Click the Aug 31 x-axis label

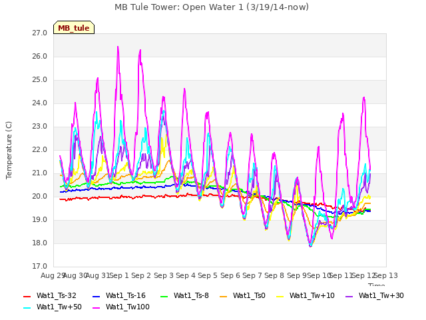[x=98, y=276]
